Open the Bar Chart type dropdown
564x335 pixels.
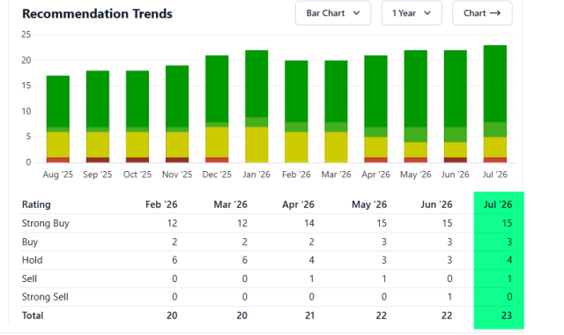coord(333,13)
